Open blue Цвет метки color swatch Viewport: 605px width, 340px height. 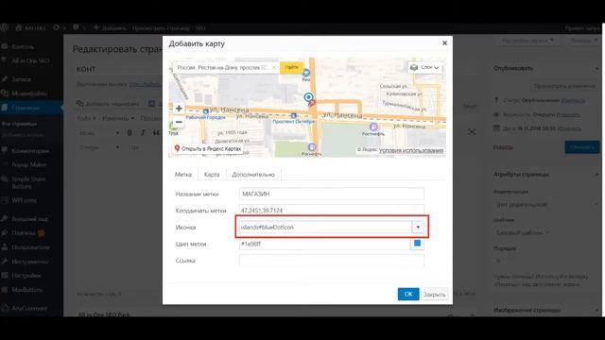tap(417, 244)
